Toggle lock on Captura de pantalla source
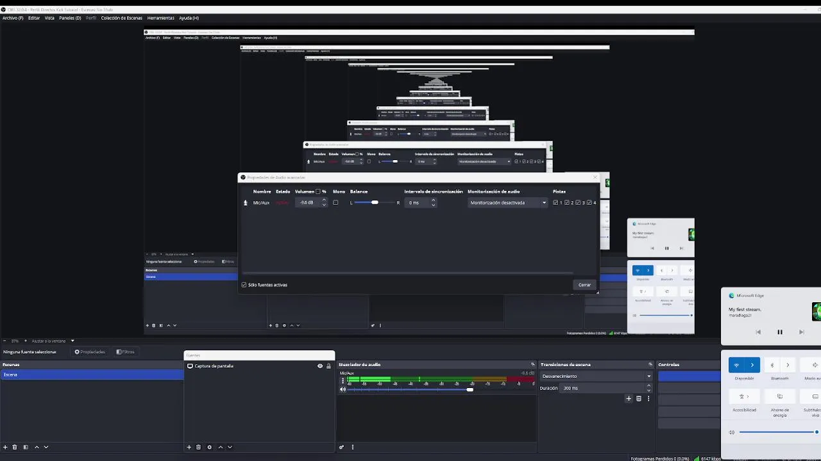The height and width of the screenshot is (461, 821). (x=328, y=366)
